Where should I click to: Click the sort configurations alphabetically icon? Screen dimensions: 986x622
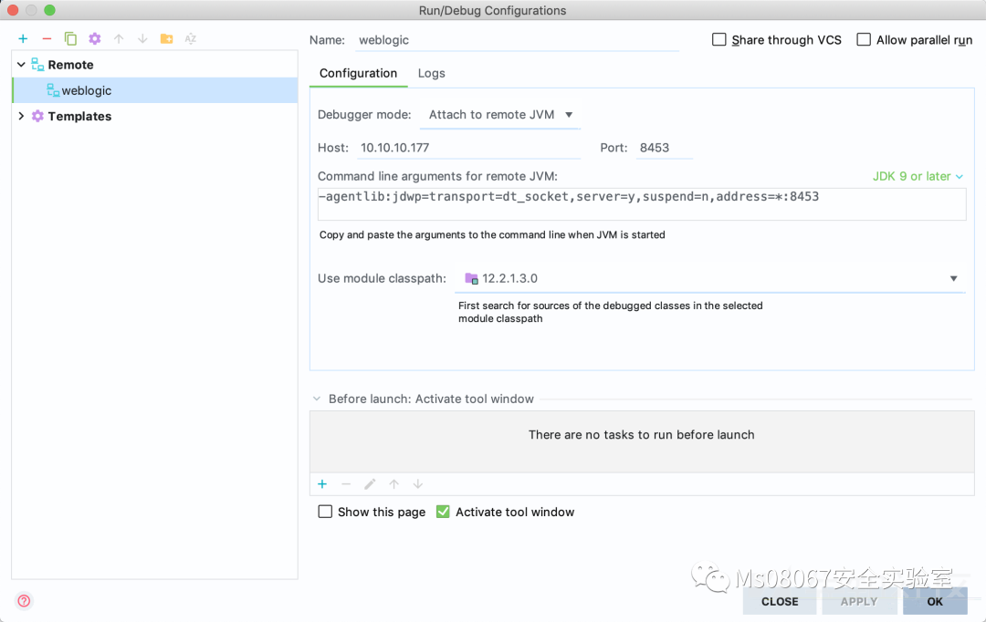191,38
